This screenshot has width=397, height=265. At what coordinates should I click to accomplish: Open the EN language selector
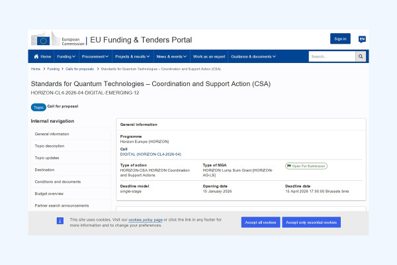[362, 39]
